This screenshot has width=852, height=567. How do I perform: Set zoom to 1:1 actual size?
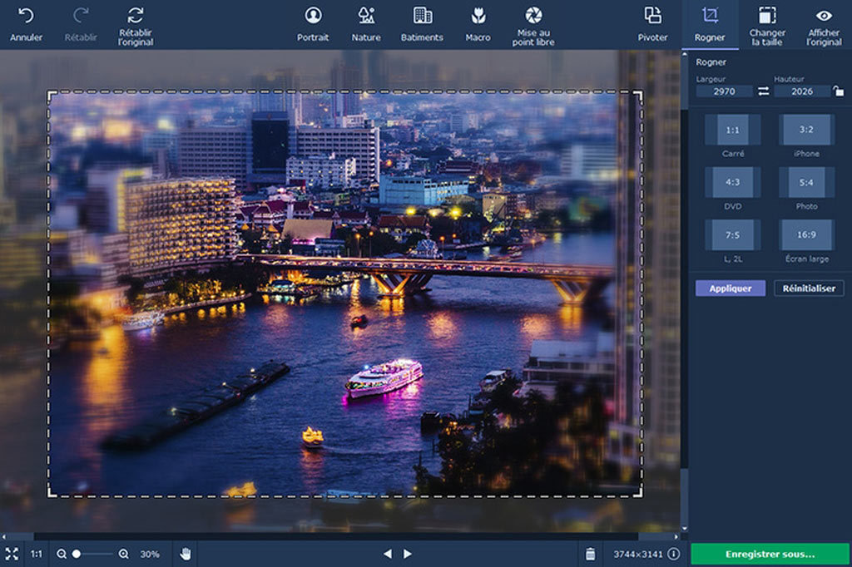point(37,554)
